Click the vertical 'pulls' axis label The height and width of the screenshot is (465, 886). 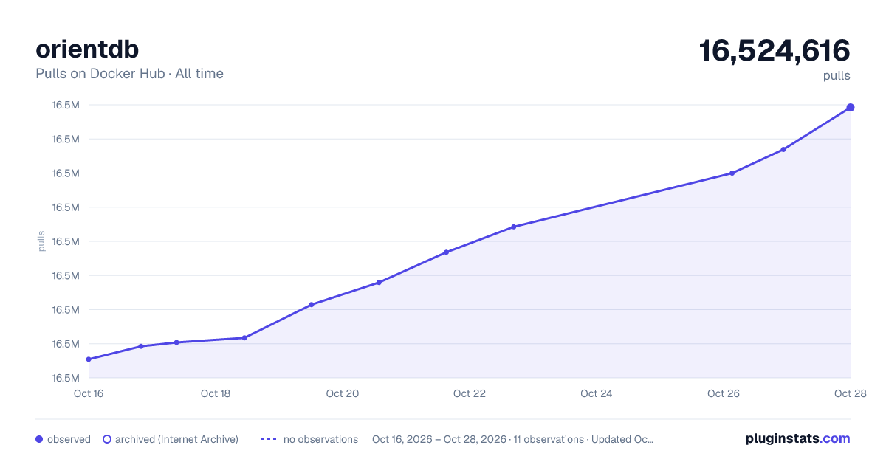(x=41, y=241)
